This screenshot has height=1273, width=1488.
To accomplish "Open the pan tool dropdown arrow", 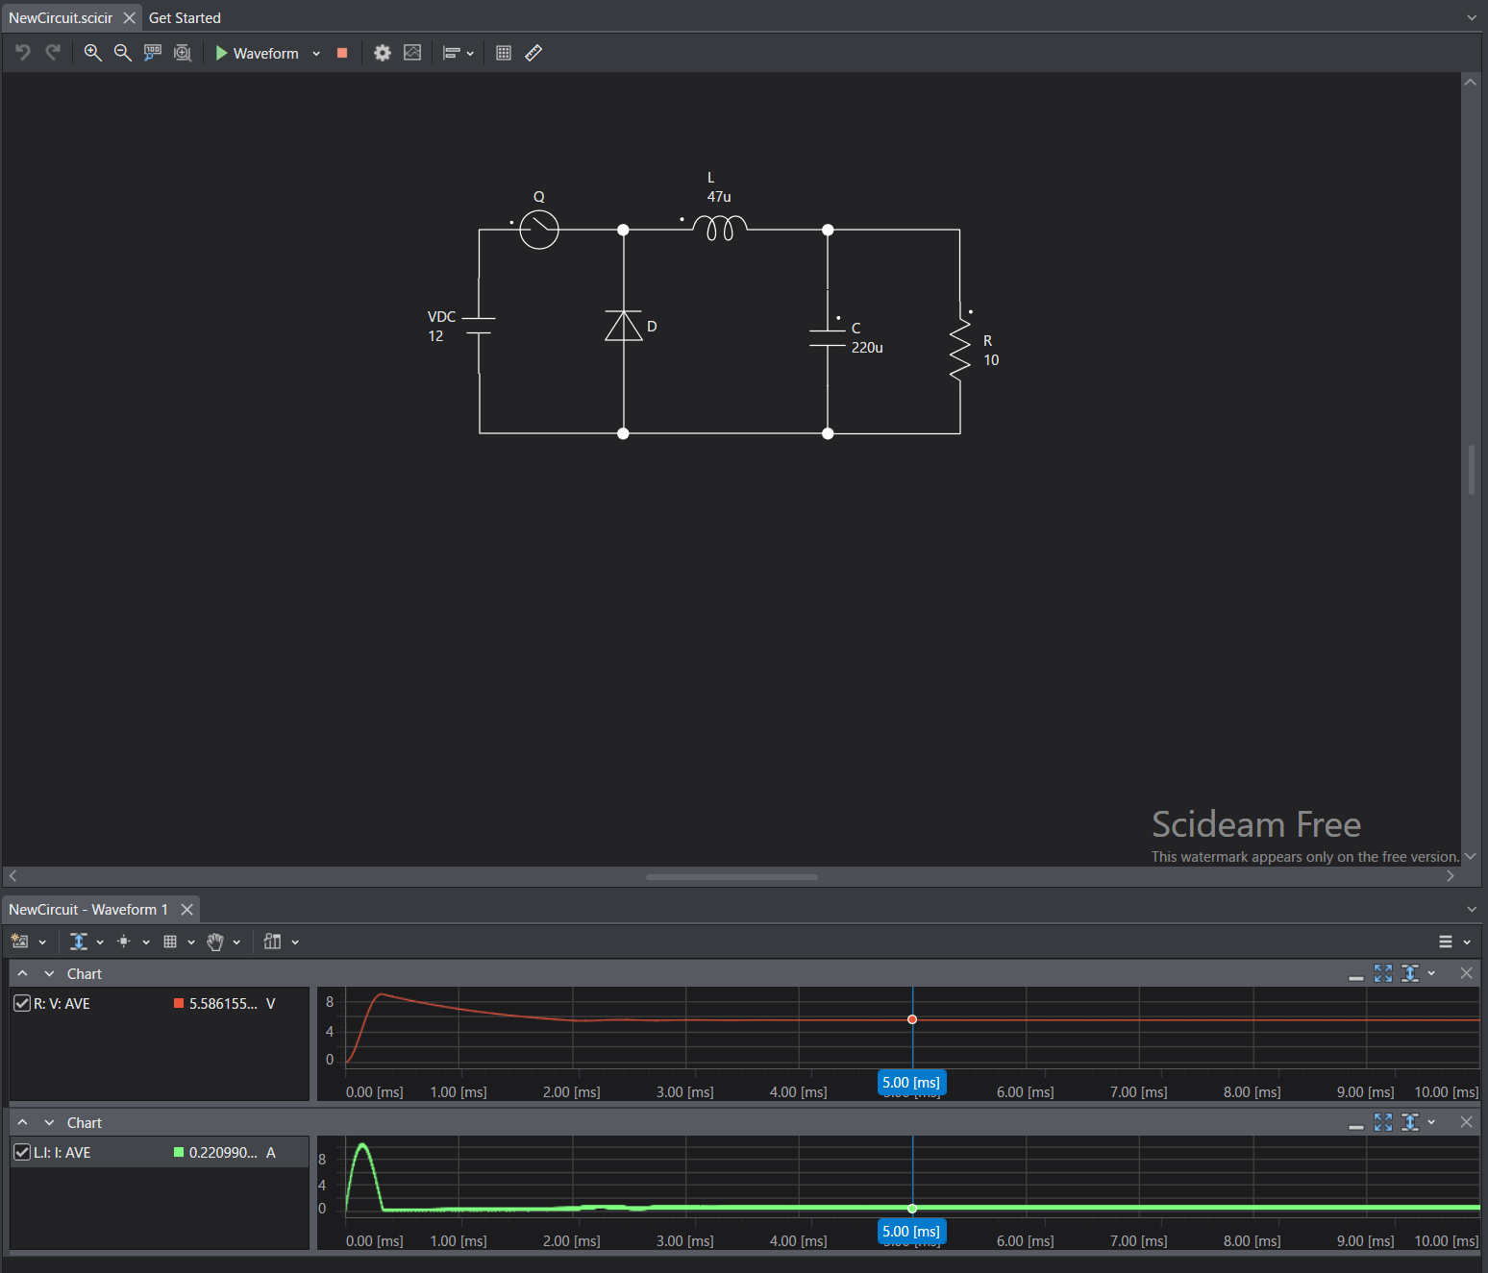I will 236,943.
